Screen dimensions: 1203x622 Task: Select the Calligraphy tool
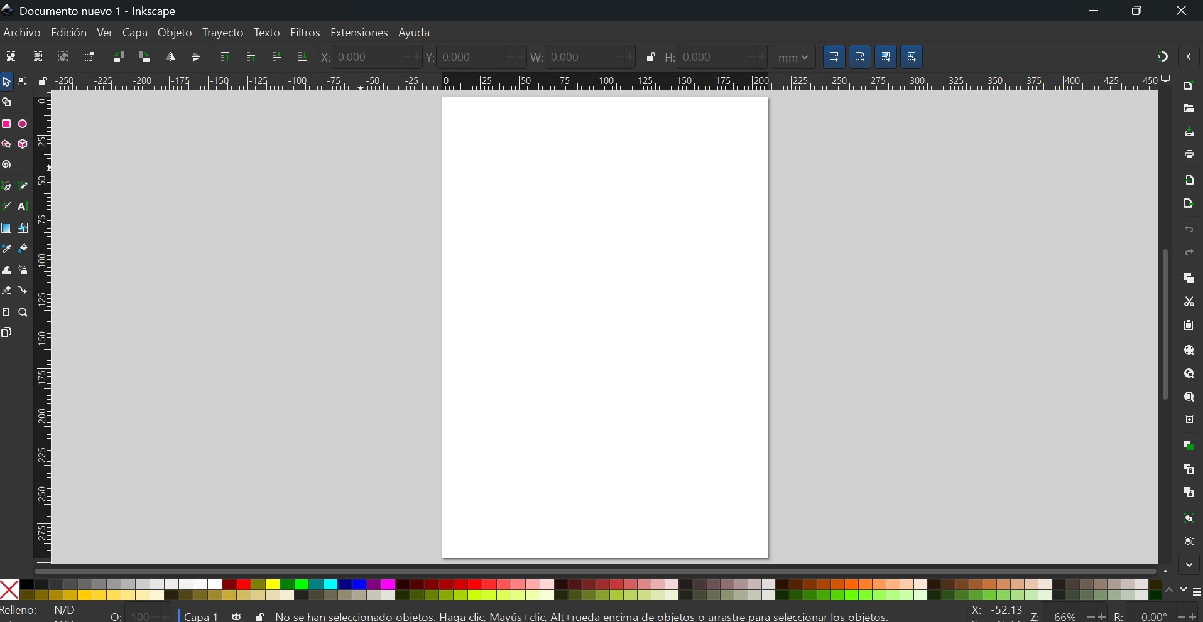pos(7,206)
